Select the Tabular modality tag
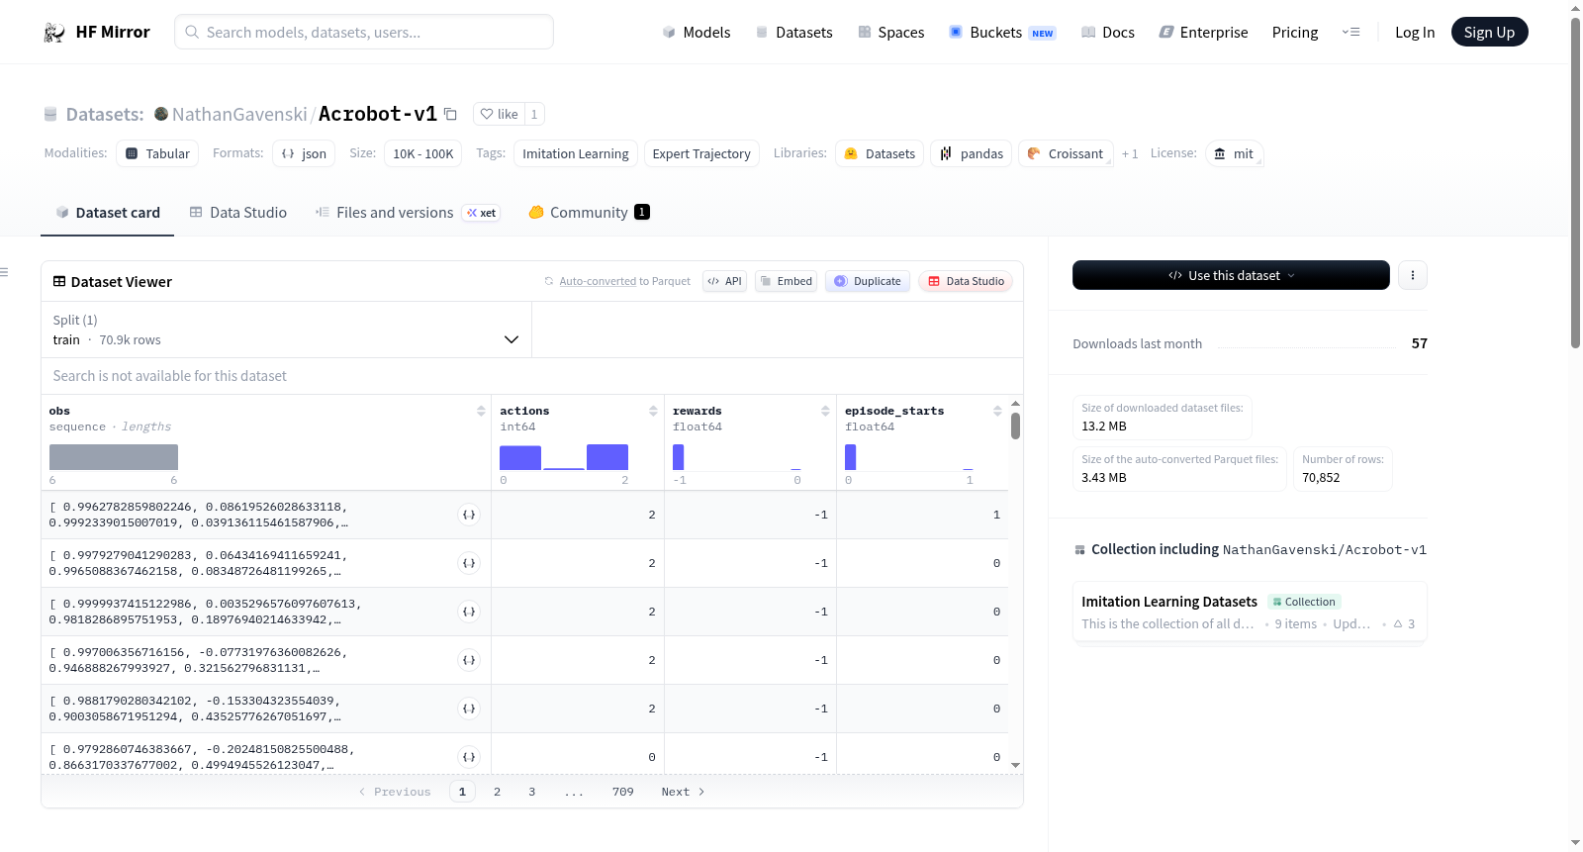The image size is (1583, 852). 157,153
